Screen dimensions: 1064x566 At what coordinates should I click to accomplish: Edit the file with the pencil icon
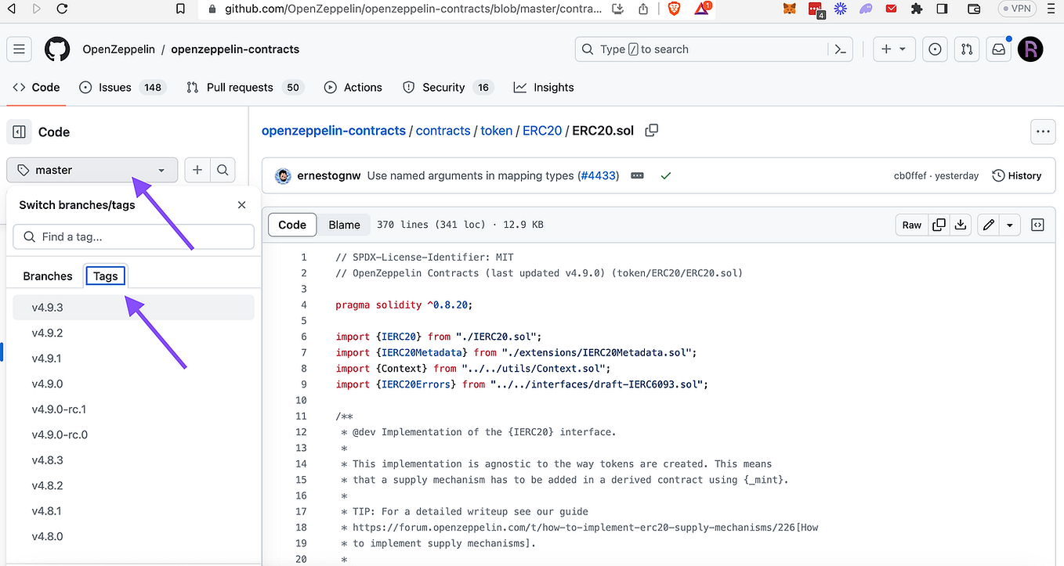988,225
